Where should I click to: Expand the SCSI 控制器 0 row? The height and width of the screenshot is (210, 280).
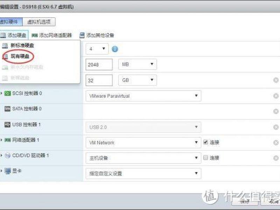[x=1, y=93]
